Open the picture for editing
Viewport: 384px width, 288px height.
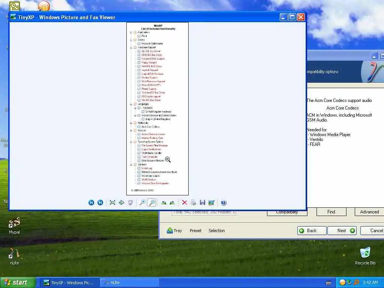click(x=211, y=202)
